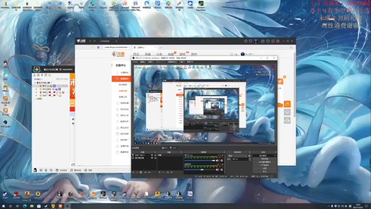This screenshot has height=209, width=371.
Task: Click the heart icon in Douyu title bar
Action: coord(250,41)
